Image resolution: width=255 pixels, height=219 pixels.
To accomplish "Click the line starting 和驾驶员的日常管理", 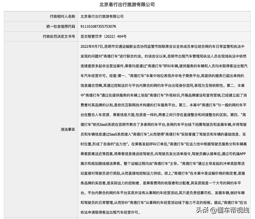I will click(x=163, y=203).
